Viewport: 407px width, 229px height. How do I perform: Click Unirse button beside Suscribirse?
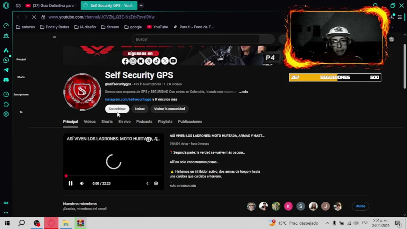point(140,109)
